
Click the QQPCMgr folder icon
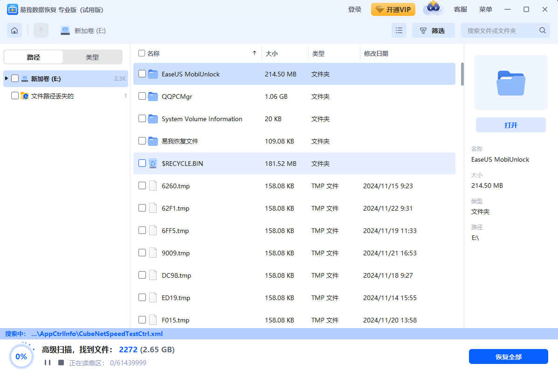(153, 96)
